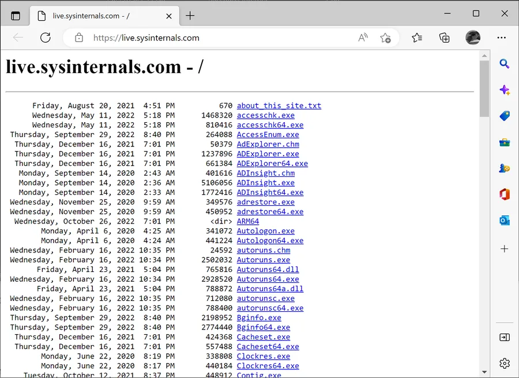The width and height of the screenshot is (519, 378).
Task: Click the file size 2928520
Action: 217,279
